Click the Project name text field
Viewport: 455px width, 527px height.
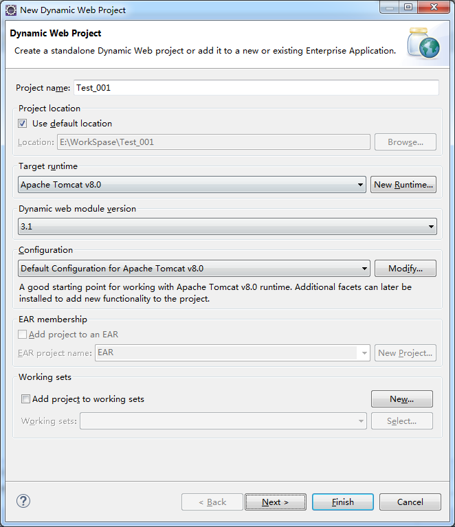[256, 88]
